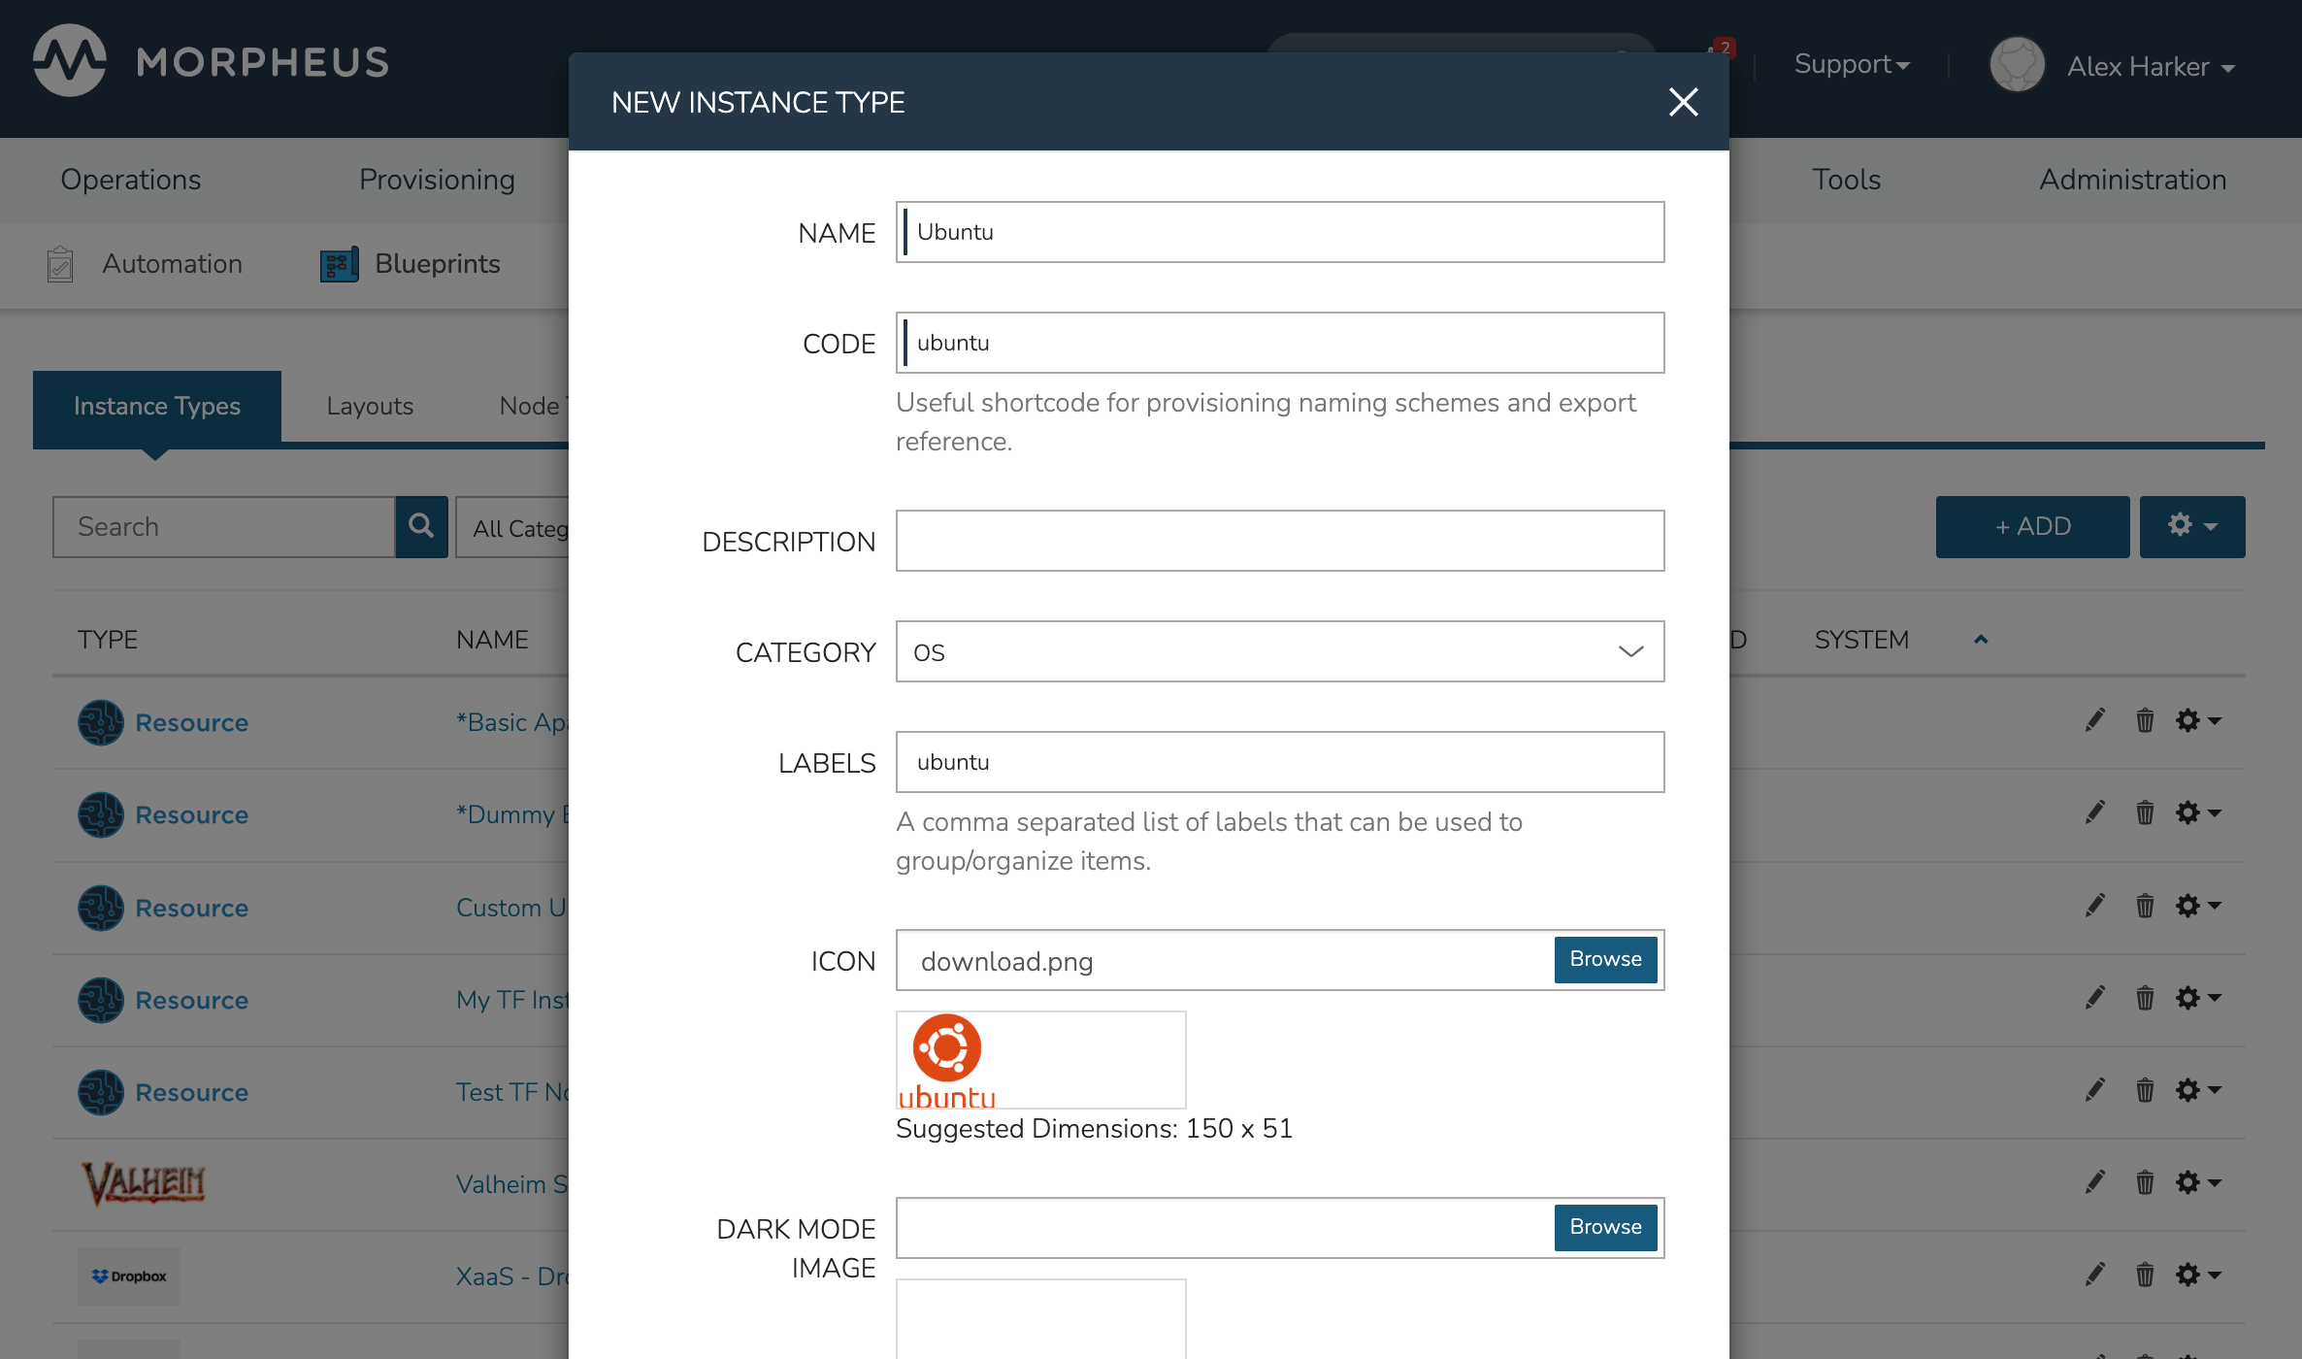Click the + ADD button
The height and width of the screenshot is (1359, 2302).
click(2032, 526)
